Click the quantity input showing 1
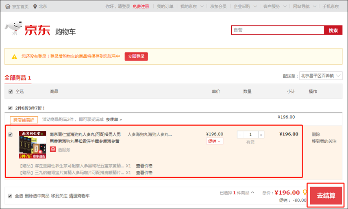The width and height of the screenshot is (348, 209). (250, 135)
